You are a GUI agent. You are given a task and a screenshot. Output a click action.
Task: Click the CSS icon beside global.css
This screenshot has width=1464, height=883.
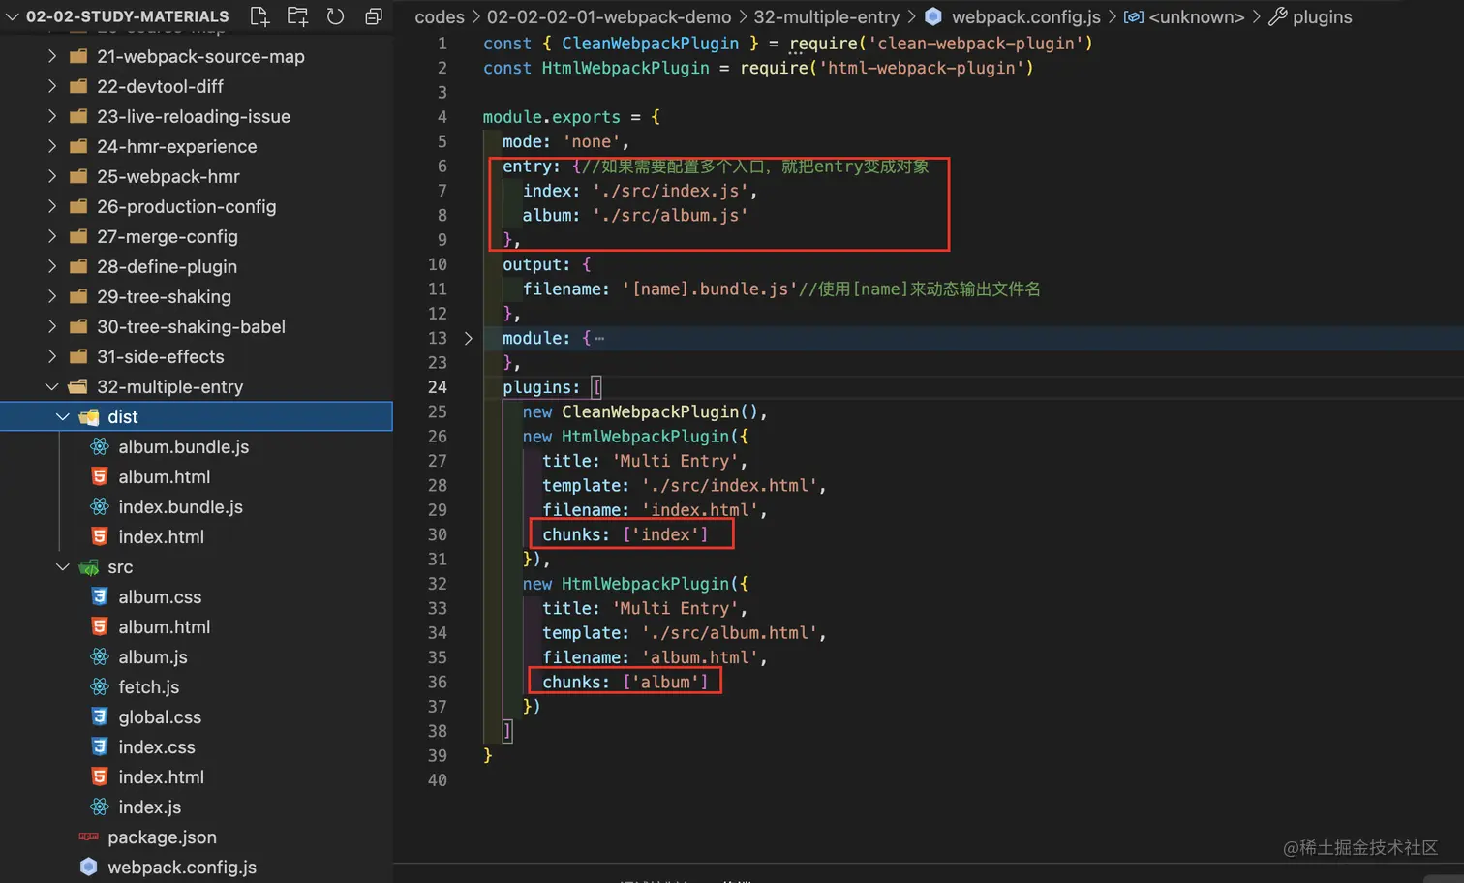point(99,716)
